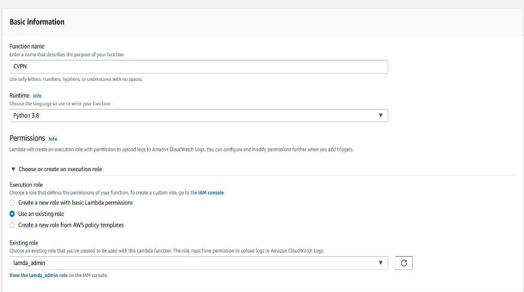Click the Permissions section heading
This screenshot has width=524, height=292.
point(28,138)
